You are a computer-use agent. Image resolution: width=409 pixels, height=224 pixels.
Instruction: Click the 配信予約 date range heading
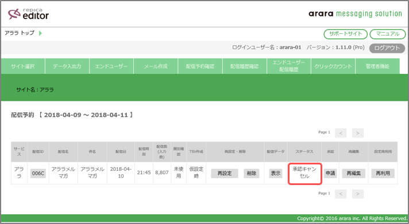72,115
